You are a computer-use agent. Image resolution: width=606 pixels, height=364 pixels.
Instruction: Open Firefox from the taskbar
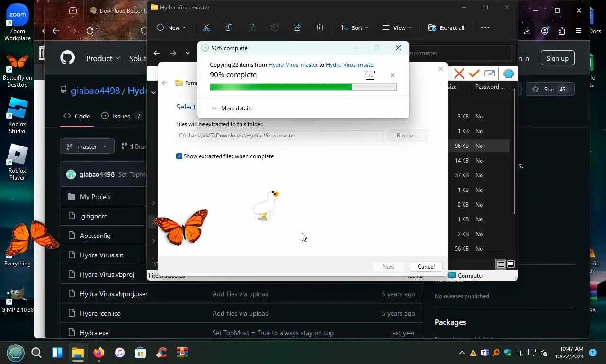point(98,353)
